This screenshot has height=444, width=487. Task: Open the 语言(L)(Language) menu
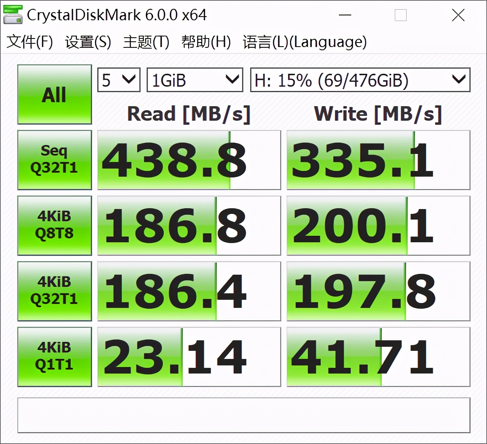(305, 42)
